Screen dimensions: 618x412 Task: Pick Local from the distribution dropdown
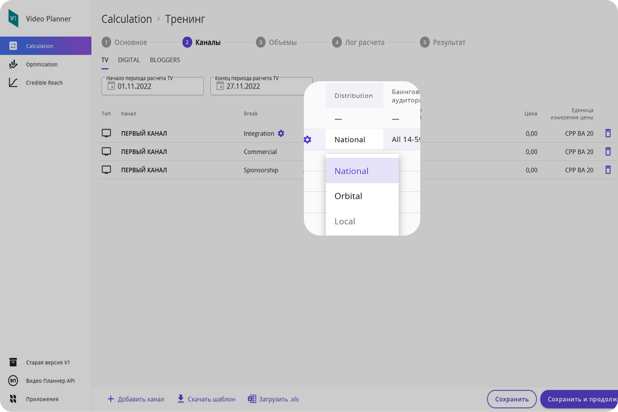[362, 221]
